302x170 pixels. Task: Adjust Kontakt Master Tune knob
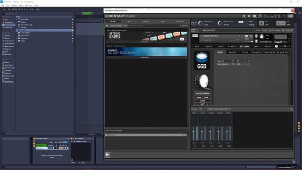pos(220,23)
